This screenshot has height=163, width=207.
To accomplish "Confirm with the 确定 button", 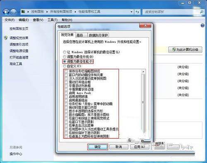I will click(x=98, y=147).
